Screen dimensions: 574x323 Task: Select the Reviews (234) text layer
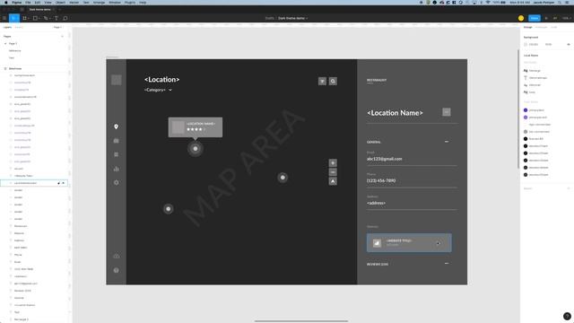[22, 291]
